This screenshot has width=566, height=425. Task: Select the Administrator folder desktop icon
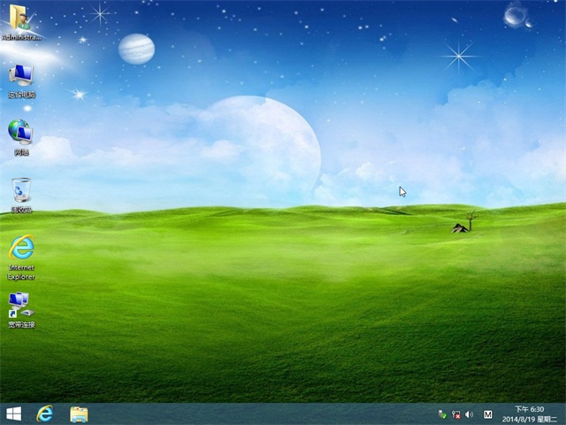[x=20, y=17]
